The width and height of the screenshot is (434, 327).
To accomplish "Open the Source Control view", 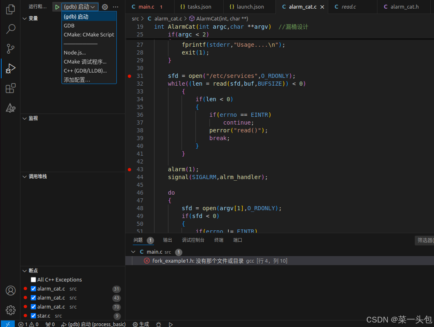I will pos(10,49).
